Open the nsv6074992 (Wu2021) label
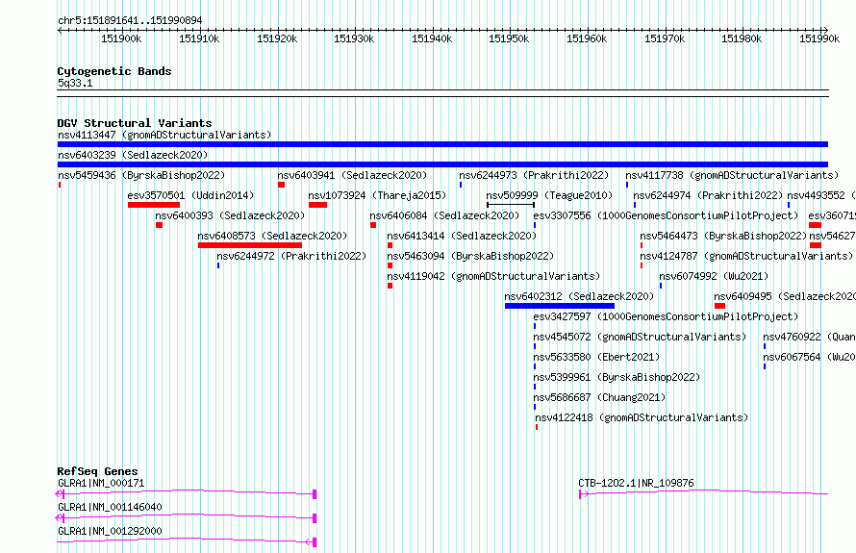Viewport: 856px width, 553px height. point(714,276)
